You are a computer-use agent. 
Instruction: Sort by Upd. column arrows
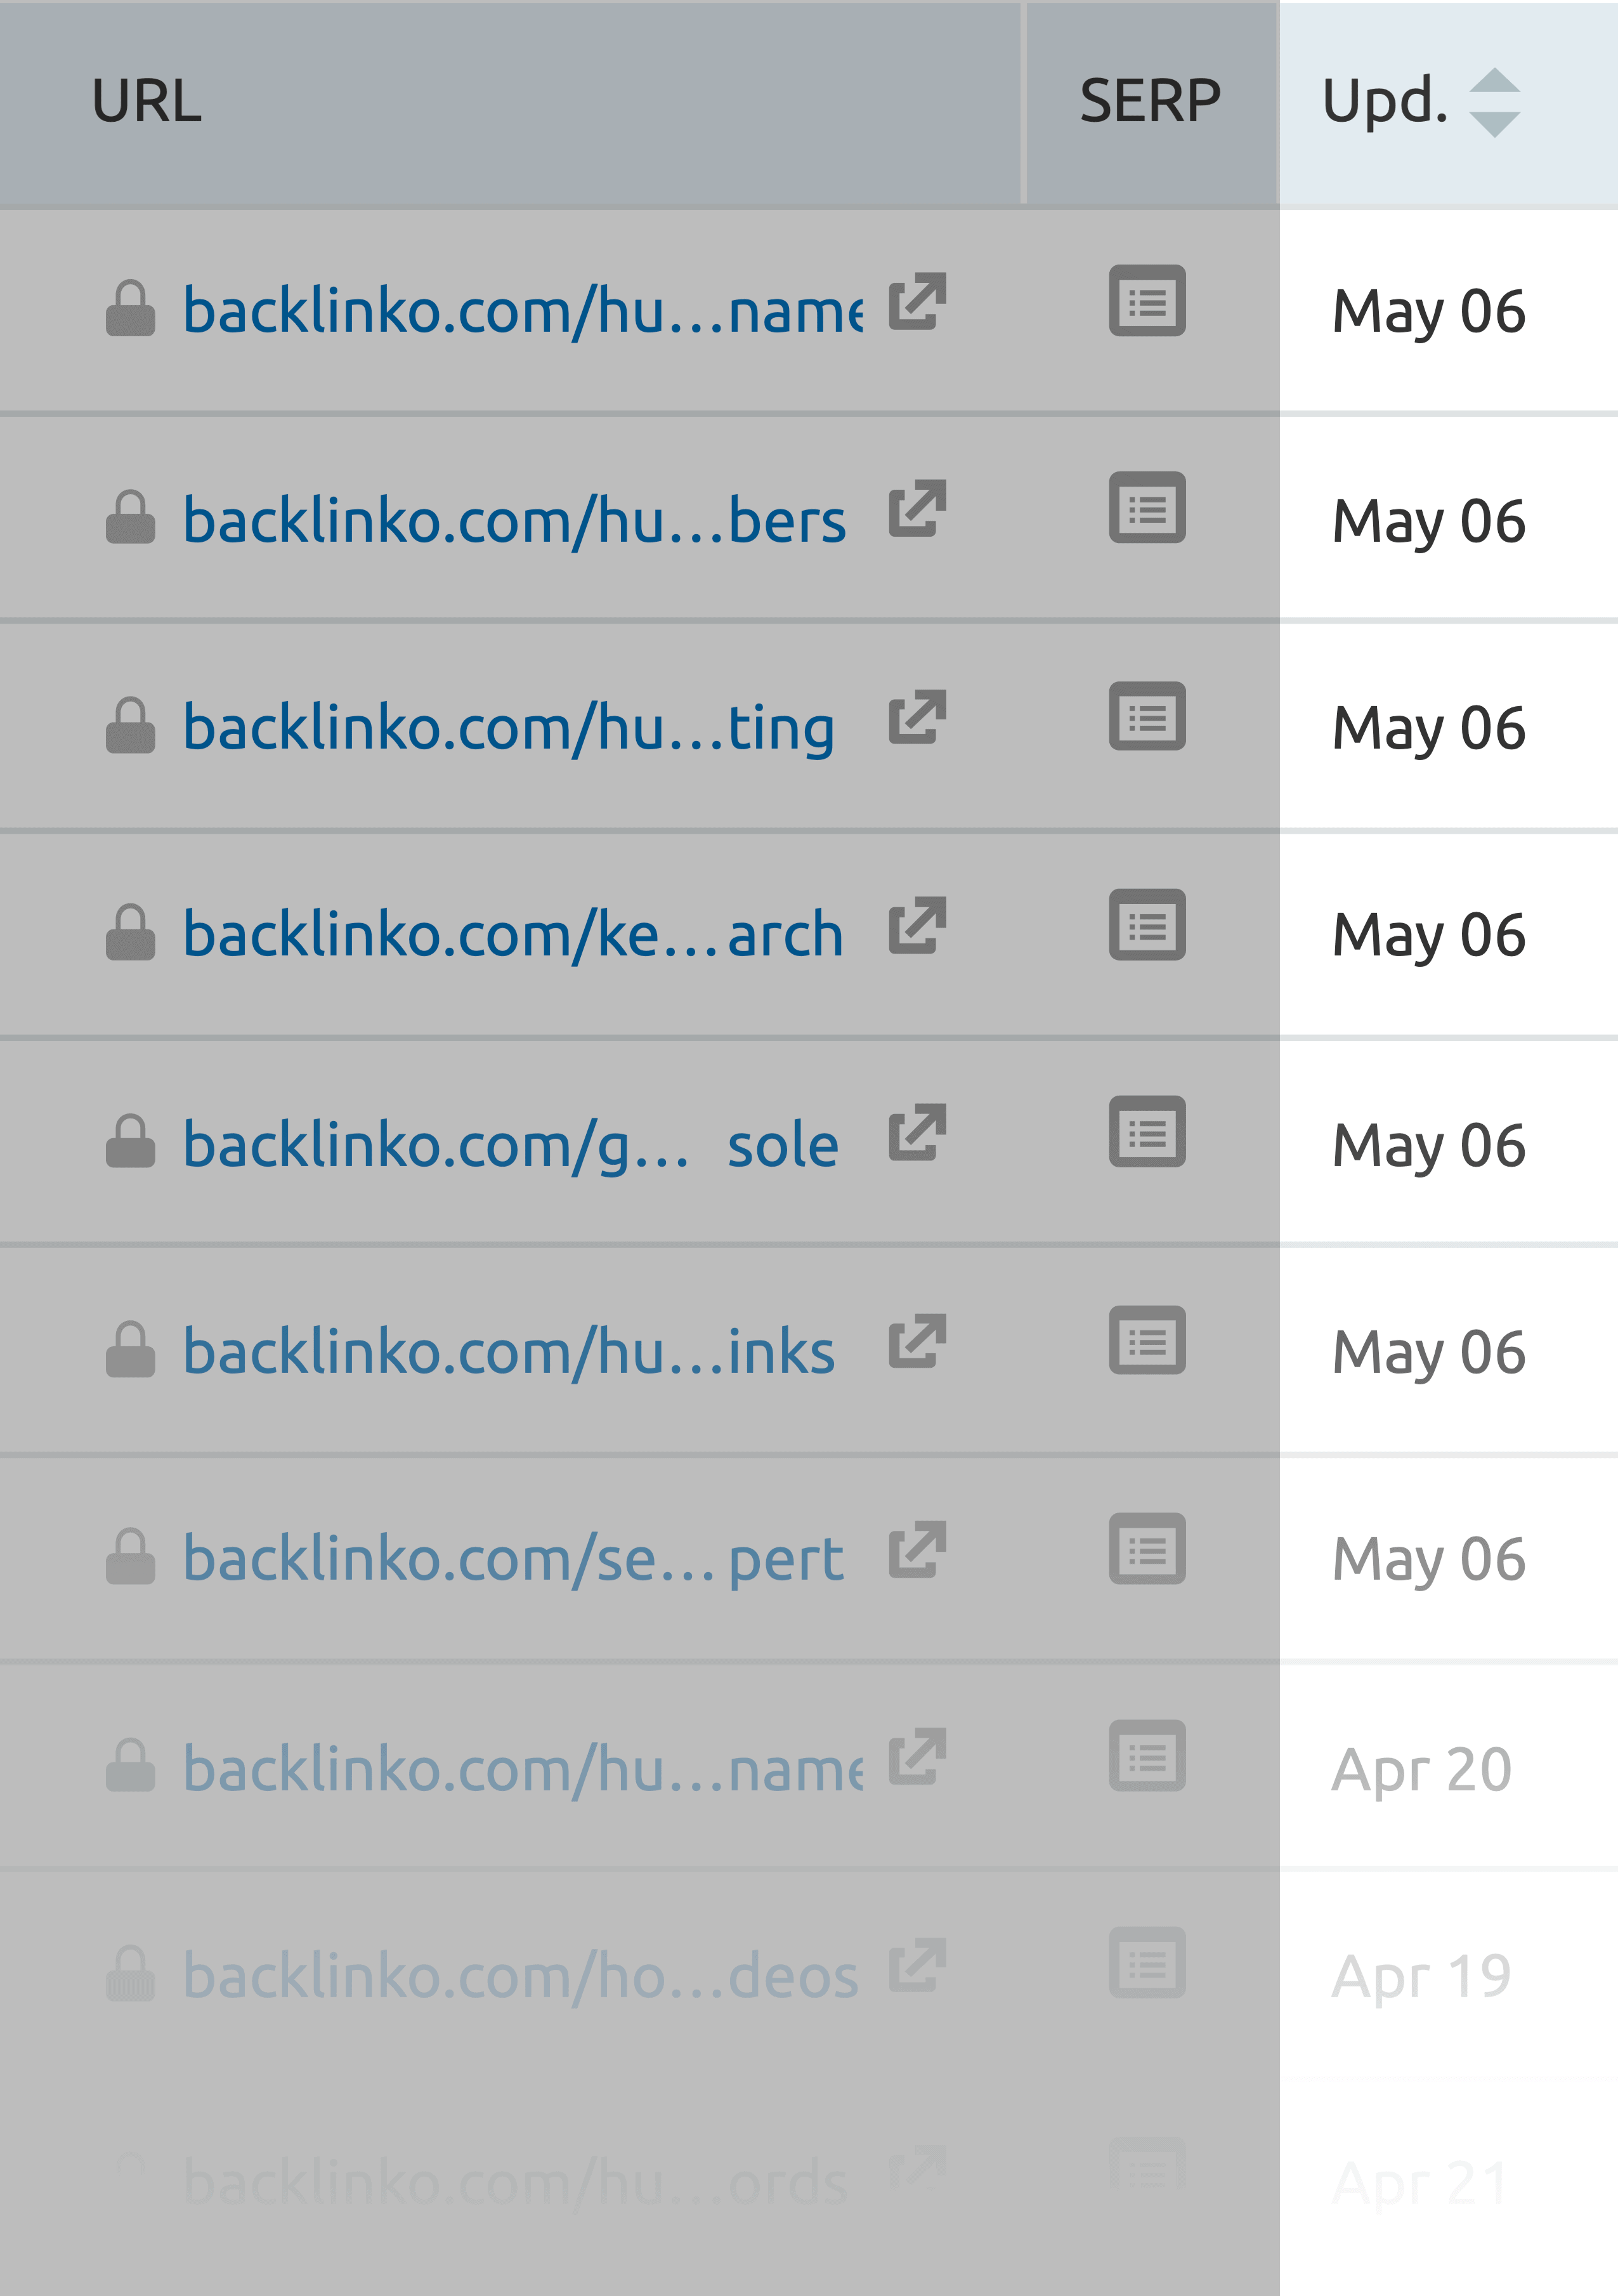tap(1494, 102)
